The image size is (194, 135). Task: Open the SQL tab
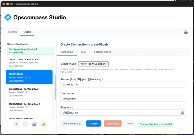coord(83,52)
